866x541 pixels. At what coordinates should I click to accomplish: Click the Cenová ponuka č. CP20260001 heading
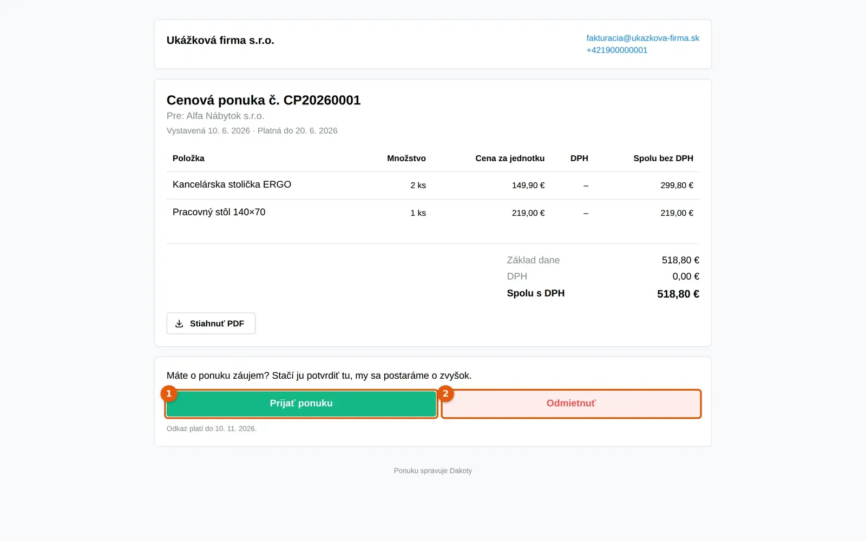[x=264, y=100]
